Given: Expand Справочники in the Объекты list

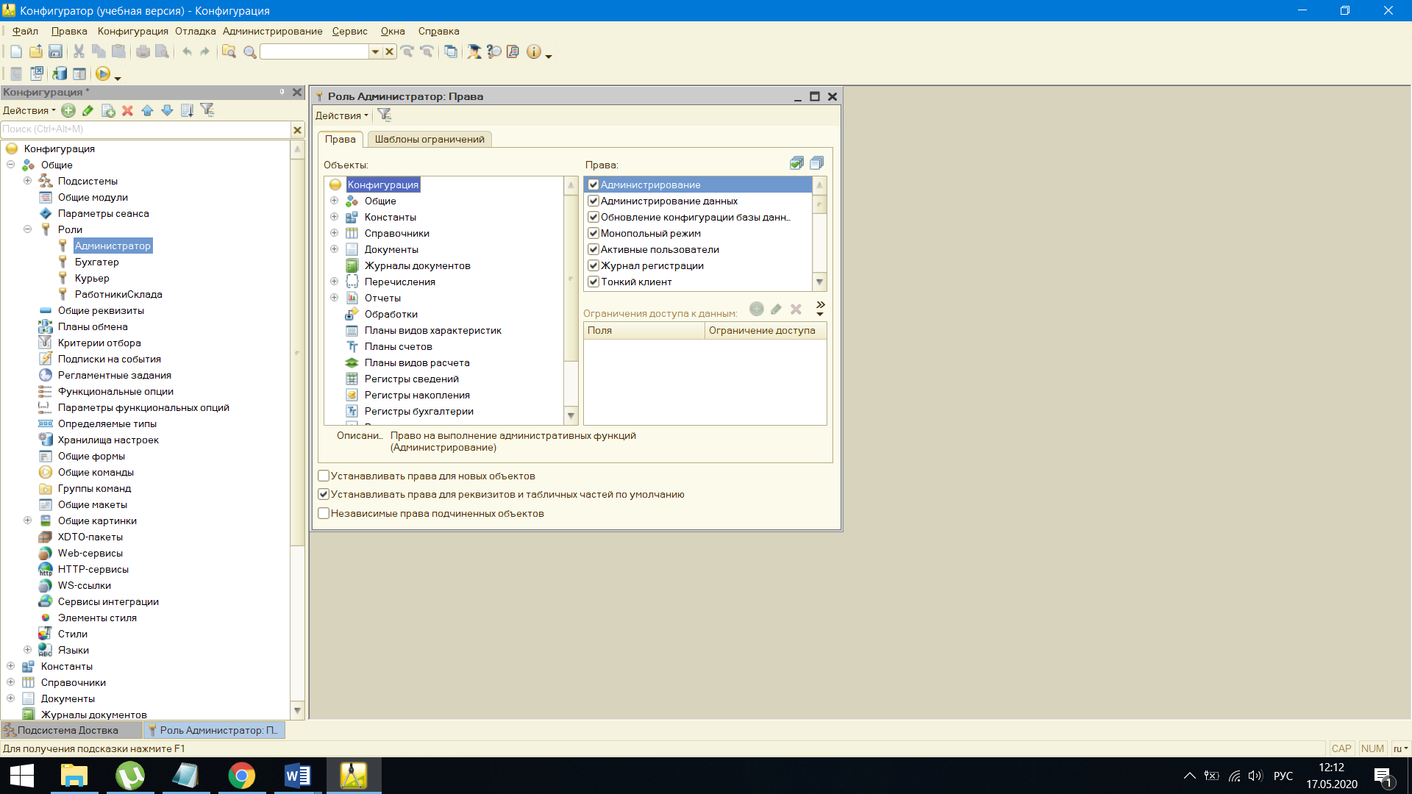Looking at the screenshot, I should tap(334, 233).
